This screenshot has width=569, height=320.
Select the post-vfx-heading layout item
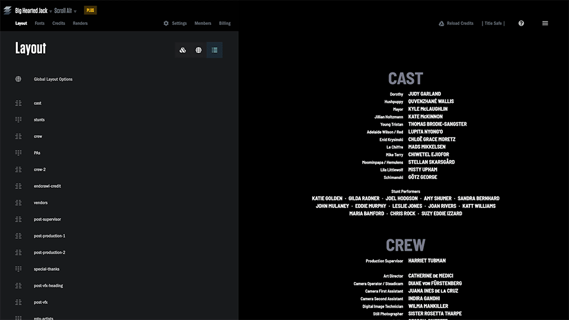pyautogui.click(x=48, y=286)
